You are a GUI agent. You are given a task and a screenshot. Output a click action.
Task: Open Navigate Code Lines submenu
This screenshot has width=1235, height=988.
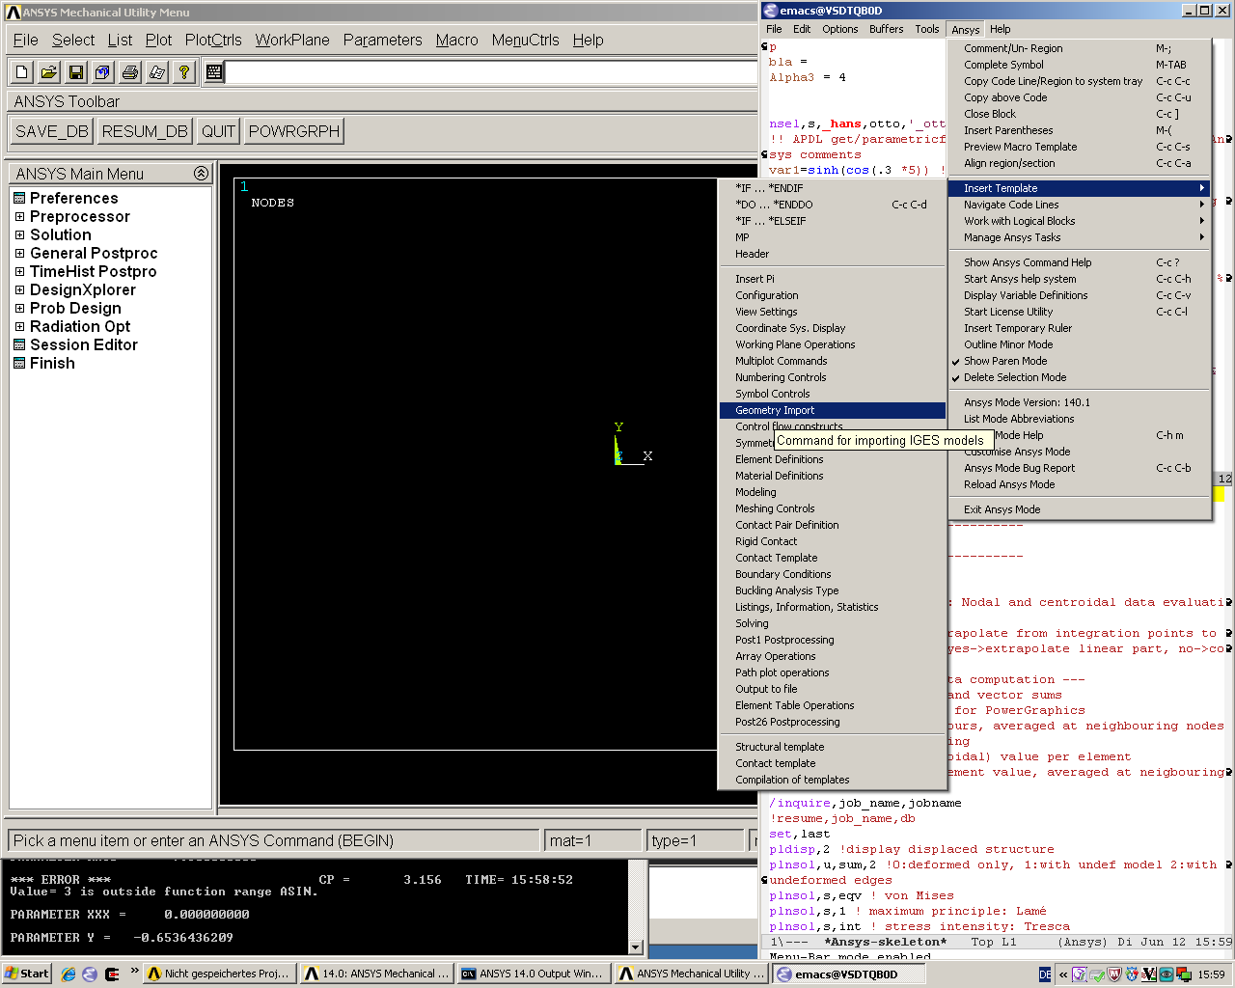tap(1079, 205)
